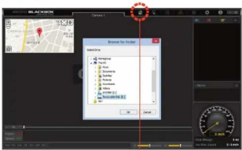Expand the Music folder node
The width and height of the screenshot is (242, 150).
pos(95,67)
